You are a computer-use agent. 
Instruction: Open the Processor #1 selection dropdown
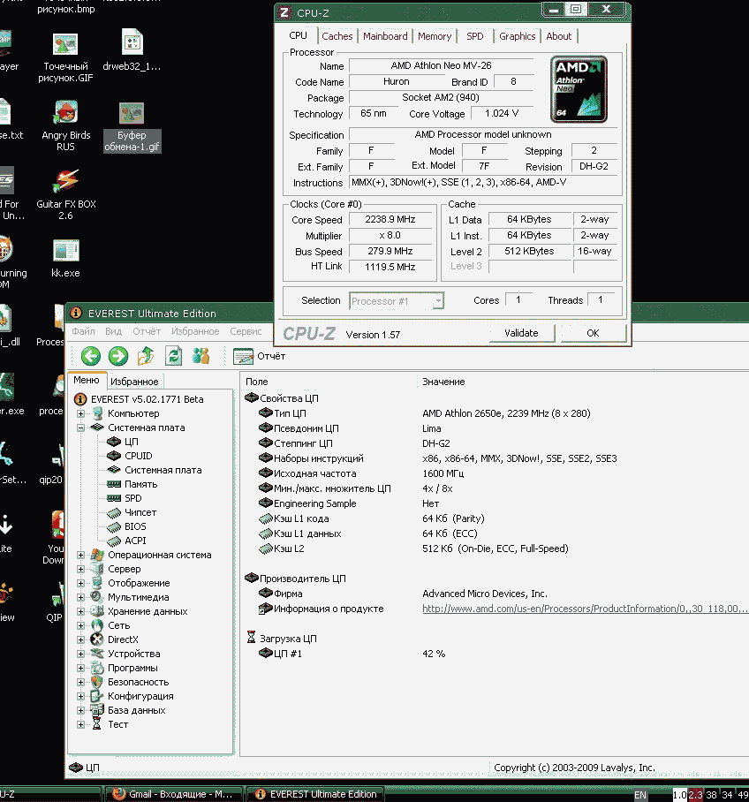pos(397,301)
